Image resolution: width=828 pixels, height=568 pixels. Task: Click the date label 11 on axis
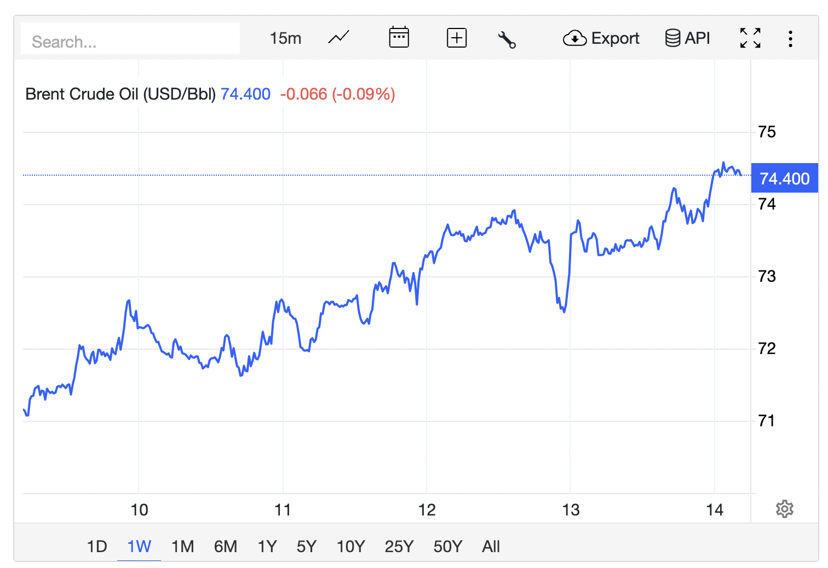pyautogui.click(x=283, y=510)
